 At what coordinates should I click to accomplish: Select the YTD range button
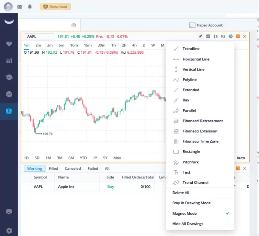coord(83,158)
